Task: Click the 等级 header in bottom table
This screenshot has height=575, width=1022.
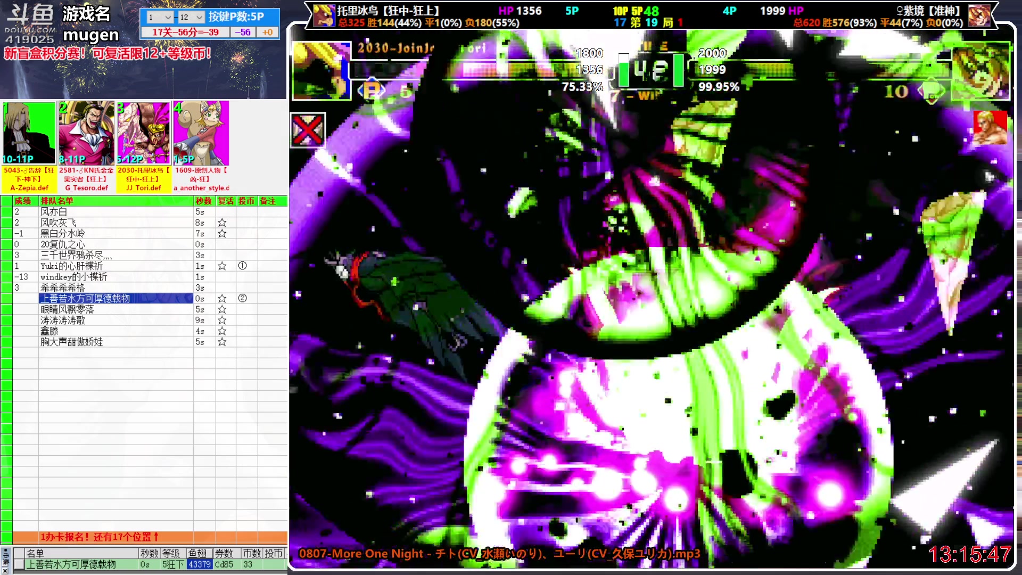Action: click(x=173, y=553)
